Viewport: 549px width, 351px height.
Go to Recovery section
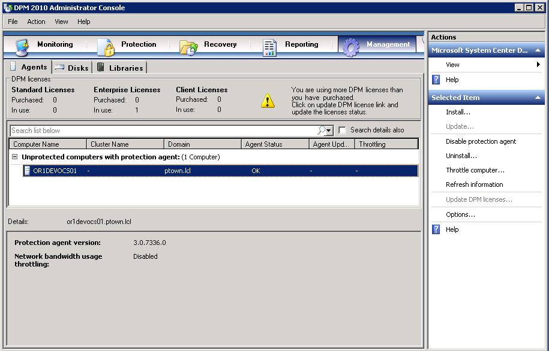point(209,47)
